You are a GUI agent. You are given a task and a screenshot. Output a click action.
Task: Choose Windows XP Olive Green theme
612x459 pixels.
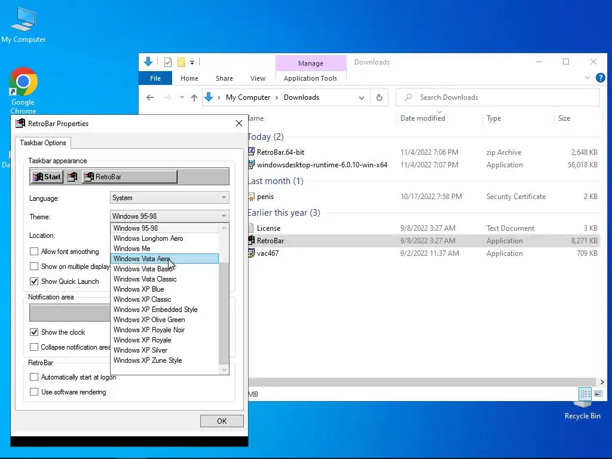tap(165, 320)
